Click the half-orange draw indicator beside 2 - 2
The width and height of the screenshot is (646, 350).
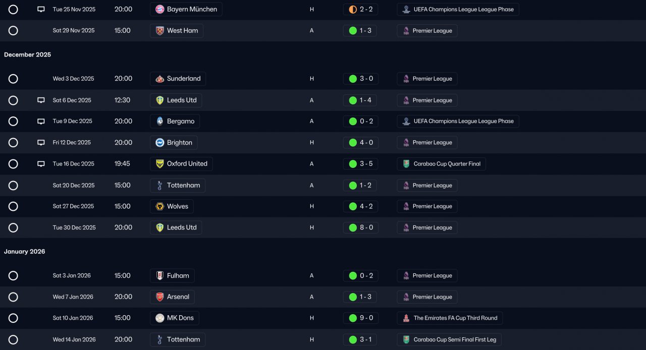tap(353, 9)
